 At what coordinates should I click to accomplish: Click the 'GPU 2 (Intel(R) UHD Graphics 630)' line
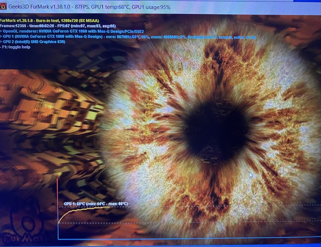click(x=33, y=42)
